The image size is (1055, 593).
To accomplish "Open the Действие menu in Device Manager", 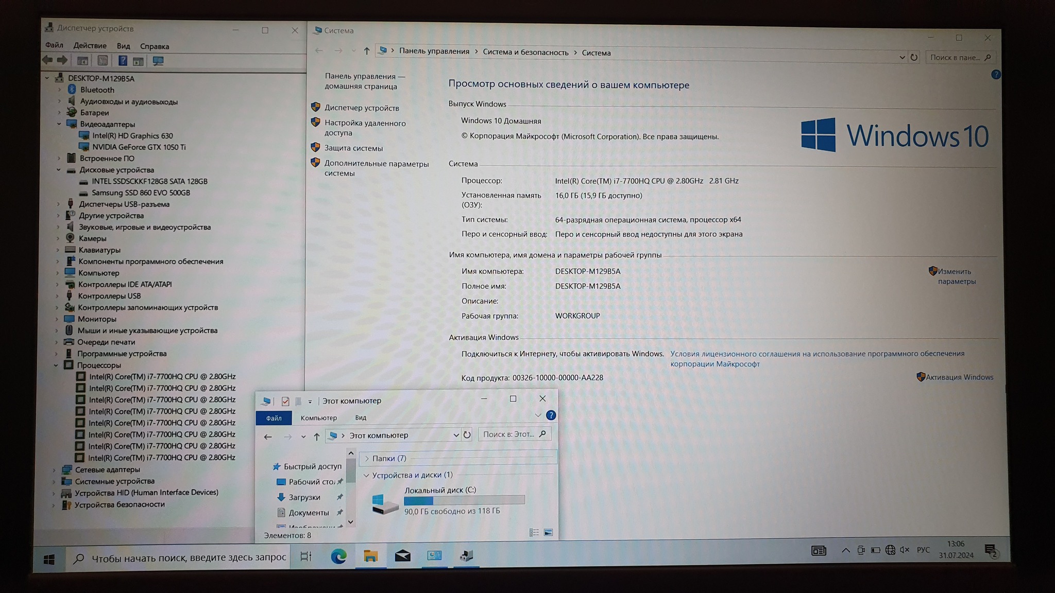I will point(90,46).
